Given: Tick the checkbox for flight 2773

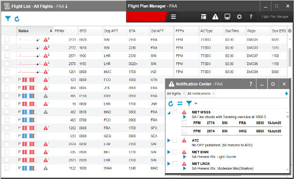Looking at the screenshot, I should point(7,39).
